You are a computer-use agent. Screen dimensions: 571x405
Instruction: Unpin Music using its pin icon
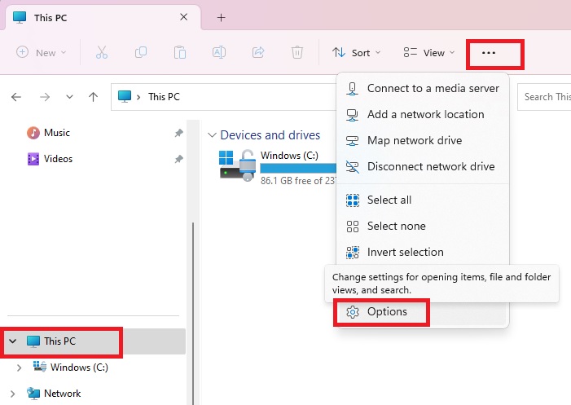click(x=178, y=133)
